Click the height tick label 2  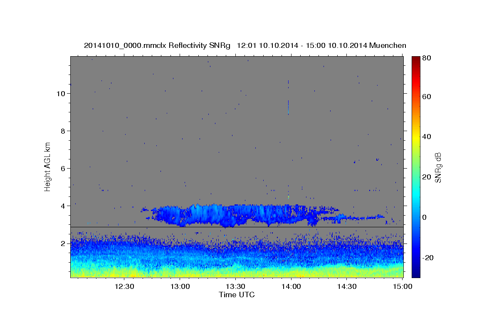(63, 243)
